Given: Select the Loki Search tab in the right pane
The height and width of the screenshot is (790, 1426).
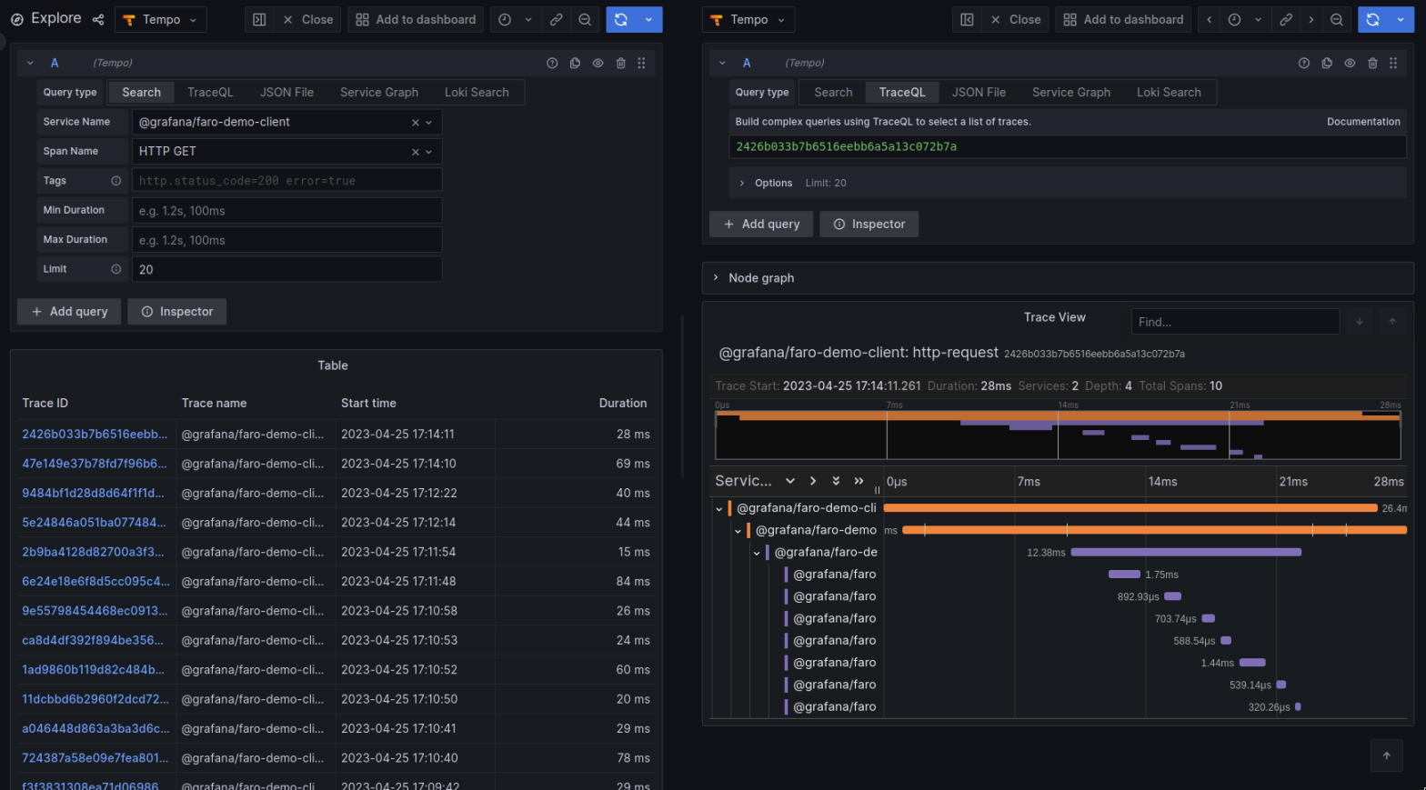Looking at the screenshot, I should click(1169, 92).
